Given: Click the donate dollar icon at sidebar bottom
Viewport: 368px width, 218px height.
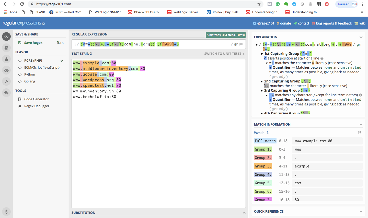Looking at the screenshot, I should point(6,212).
